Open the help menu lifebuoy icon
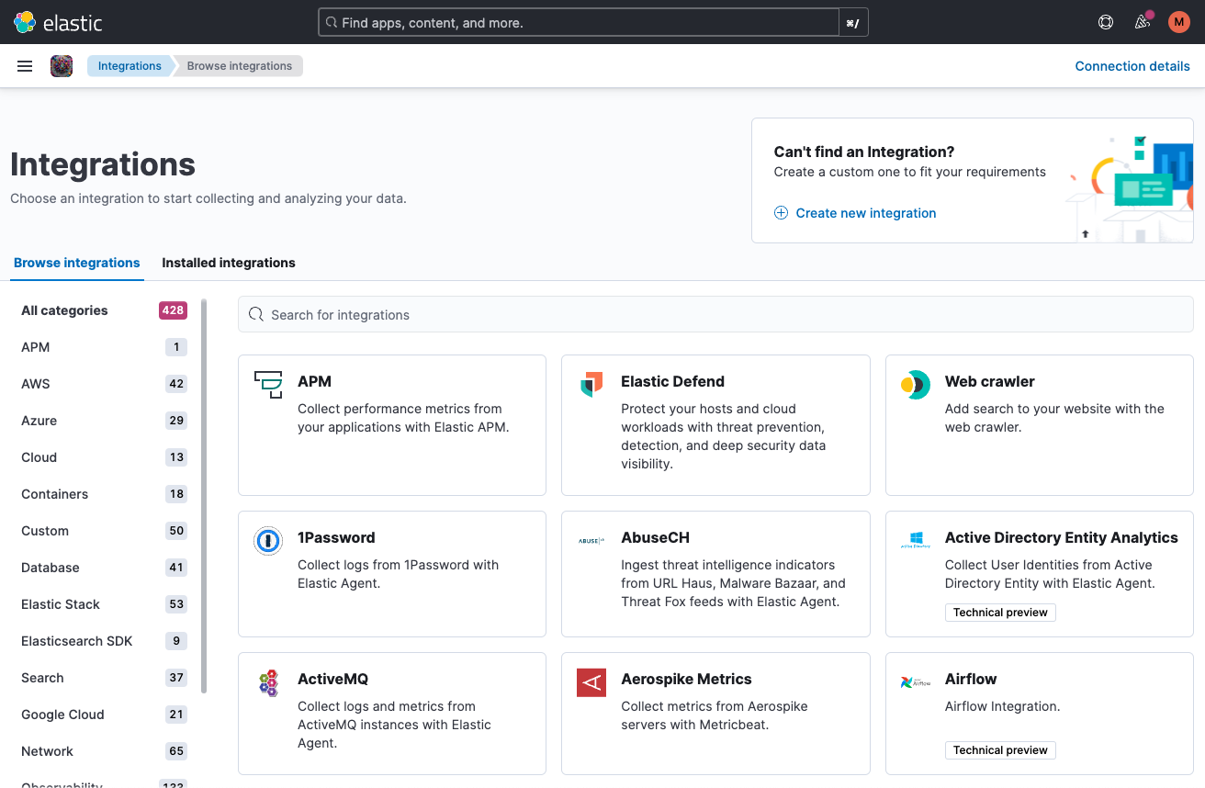 tap(1106, 22)
